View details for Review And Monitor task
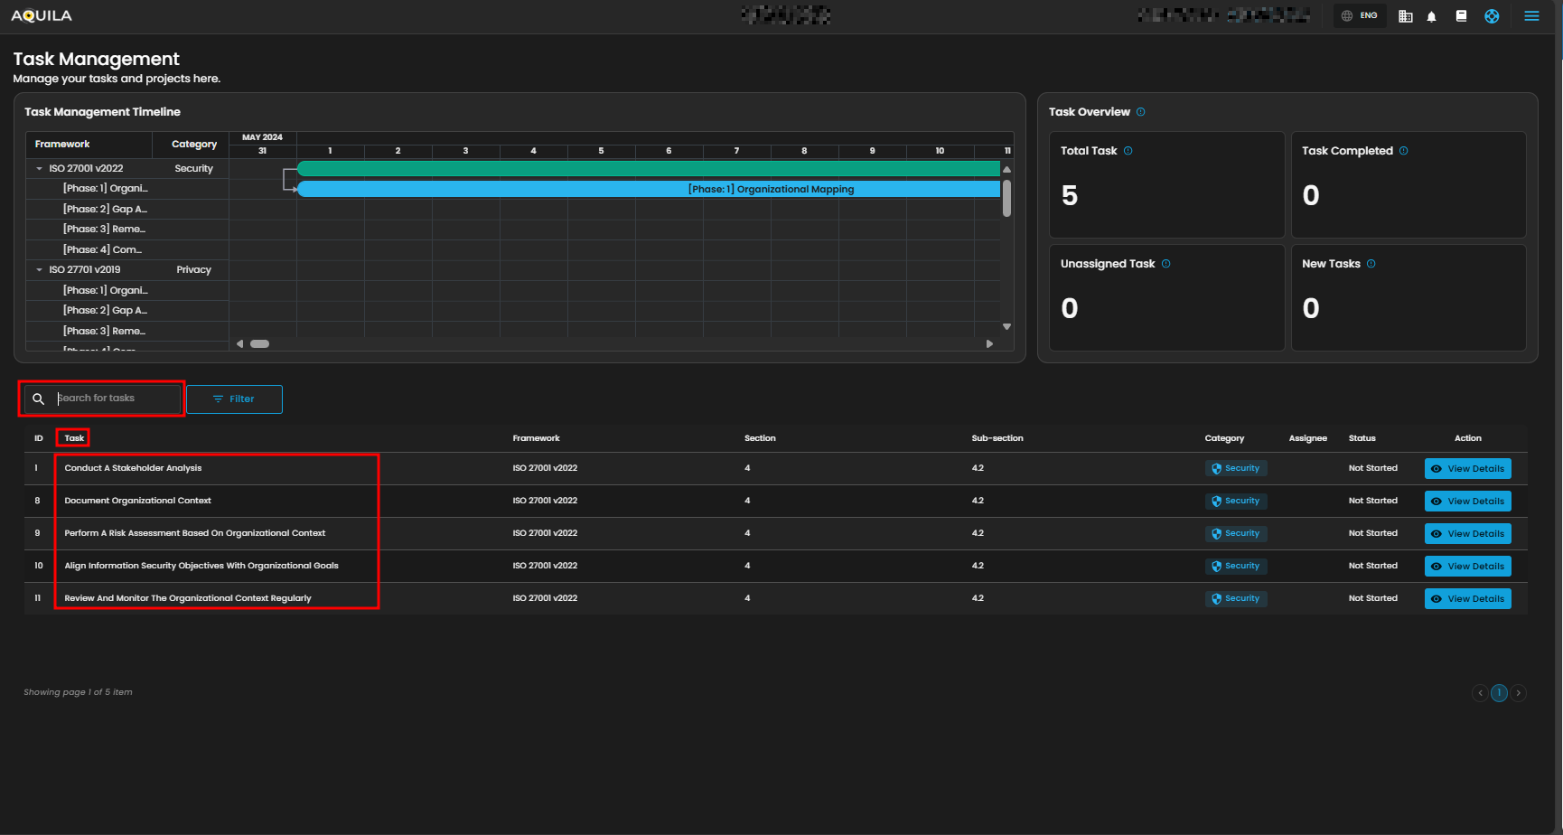The height and width of the screenshot is (835, 1563). pos(1467,599)
